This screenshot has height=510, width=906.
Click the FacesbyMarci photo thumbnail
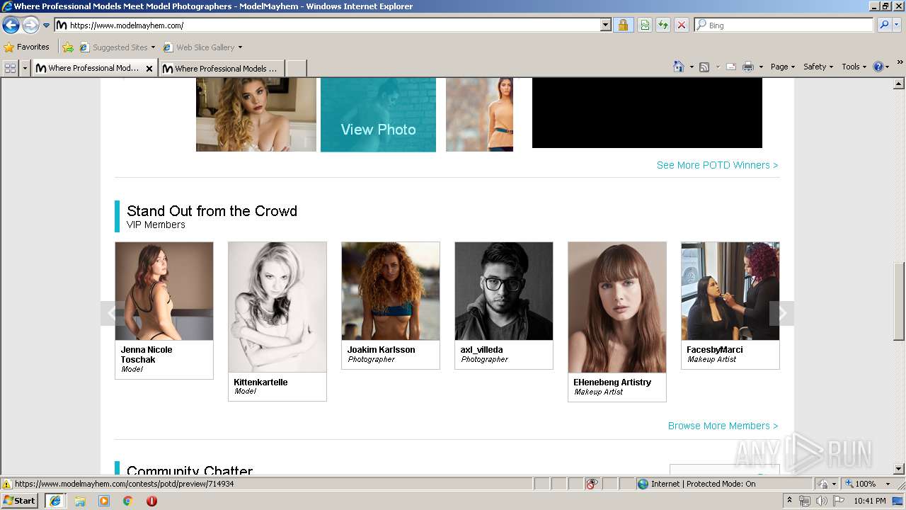tap(730, 291)
